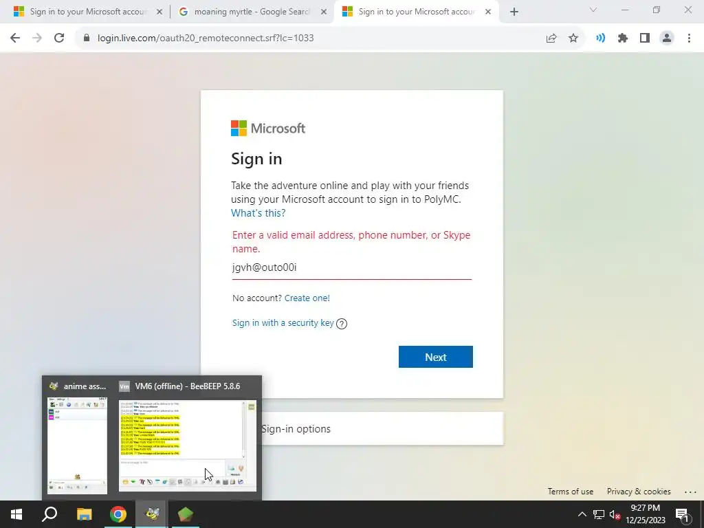Open the Chrome profile avatar menu

click(x=667, y=38)
